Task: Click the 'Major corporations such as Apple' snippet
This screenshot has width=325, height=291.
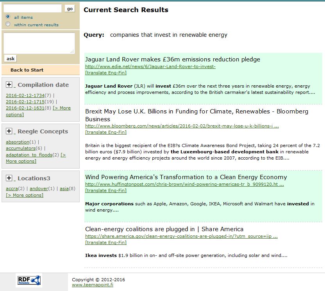Action: coord(200,207)
